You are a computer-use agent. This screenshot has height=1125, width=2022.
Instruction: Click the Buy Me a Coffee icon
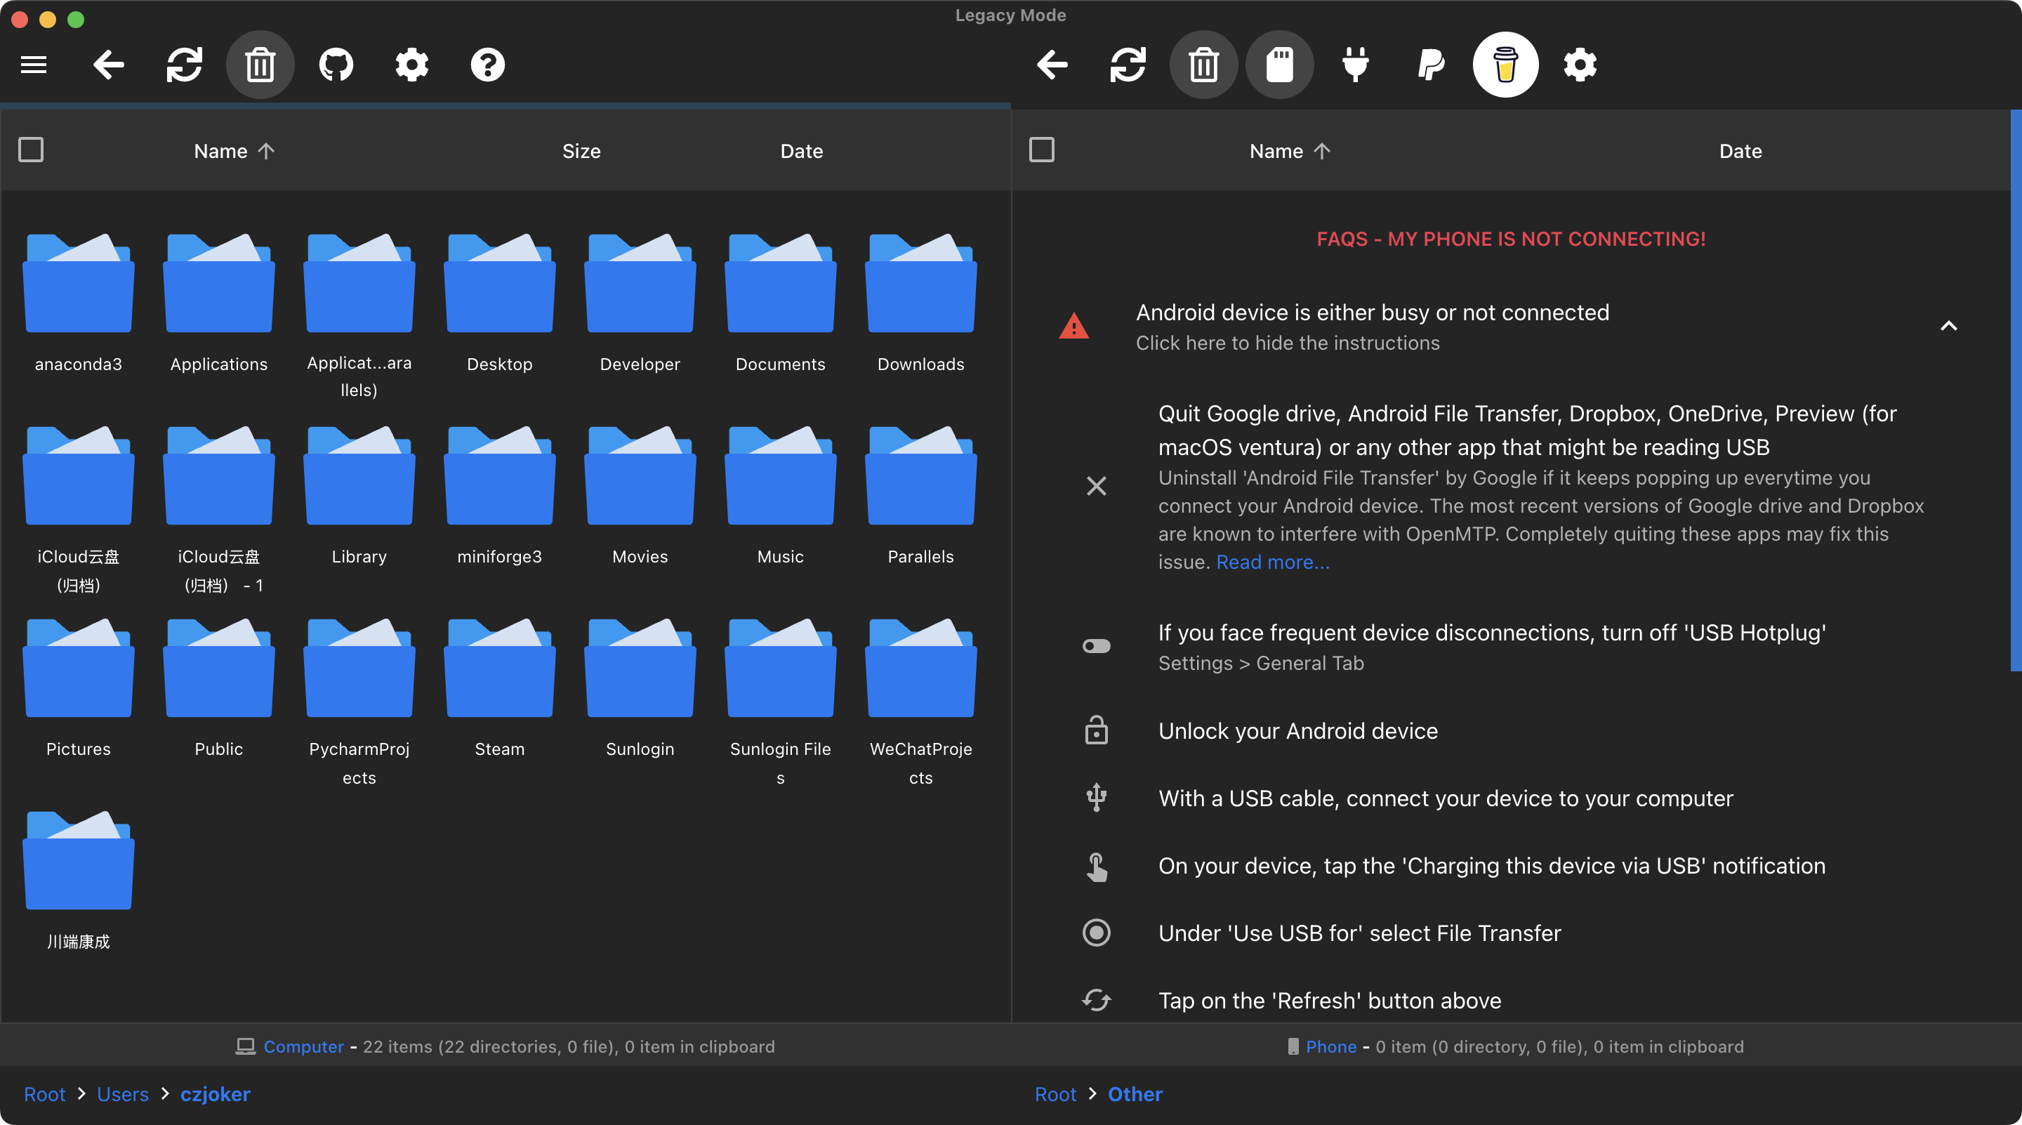point(1505,65)
